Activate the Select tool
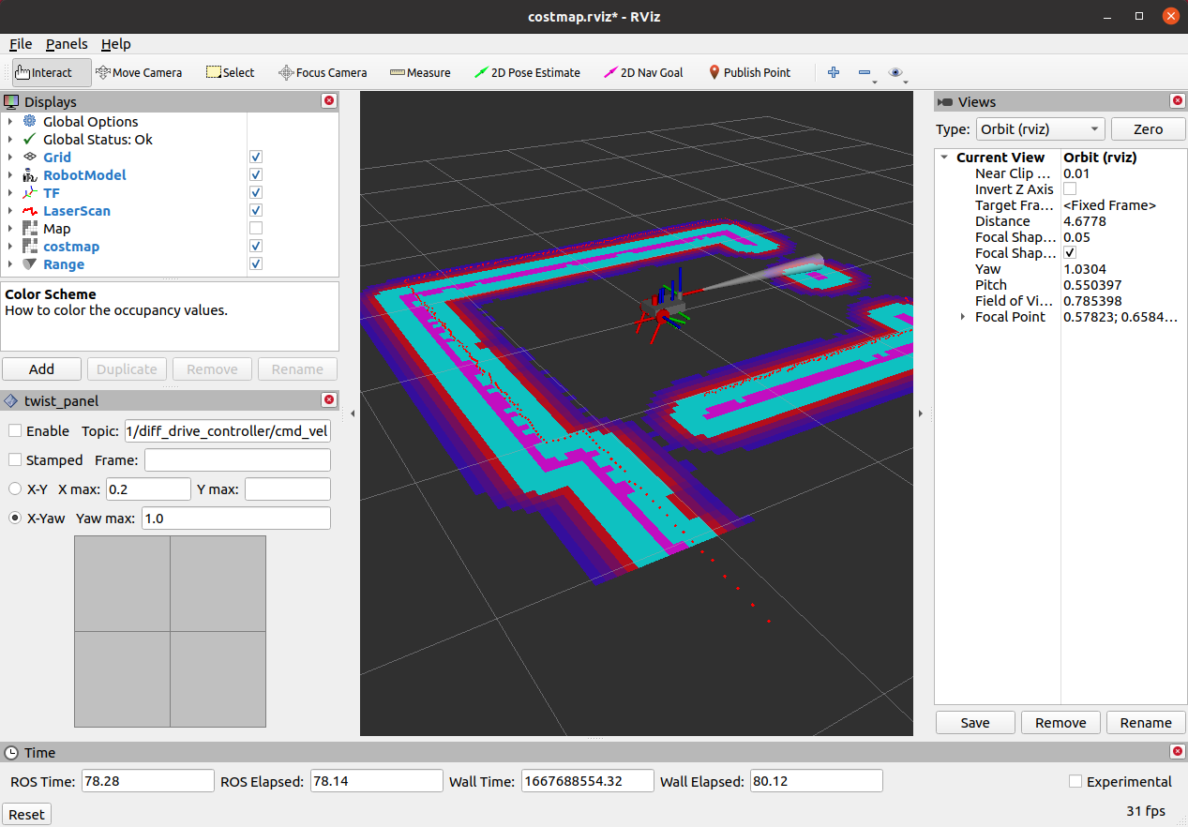The width and height of the screenshot is (1188, 827). pyautogui.click(x=230, y=72)
